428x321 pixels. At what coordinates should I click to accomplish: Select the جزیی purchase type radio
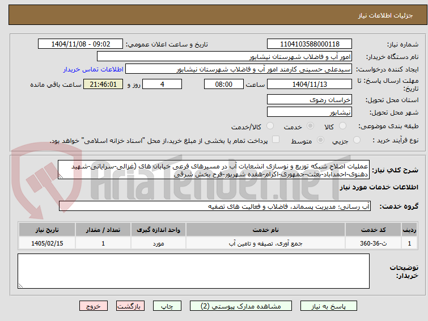(x=357, y=140)
